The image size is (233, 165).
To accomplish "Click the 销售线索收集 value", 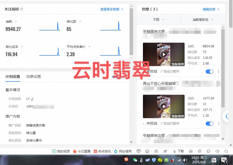I will pyautogui.click(x=35, y=125).
